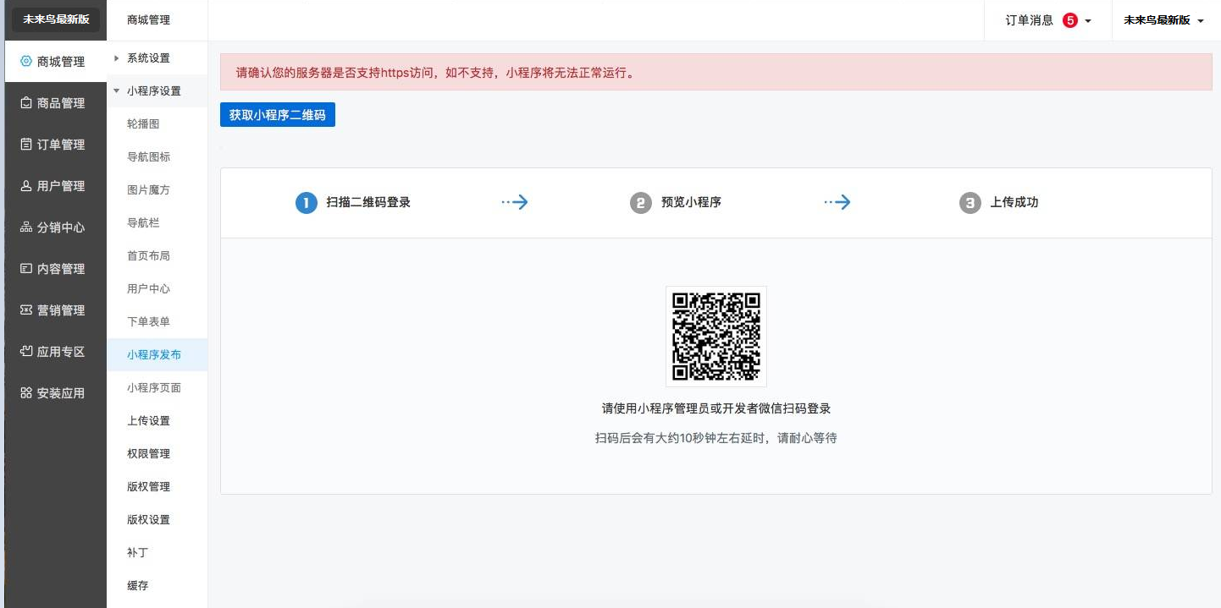
Task: Select 轮播图 in the submenu
Action: 143,124
